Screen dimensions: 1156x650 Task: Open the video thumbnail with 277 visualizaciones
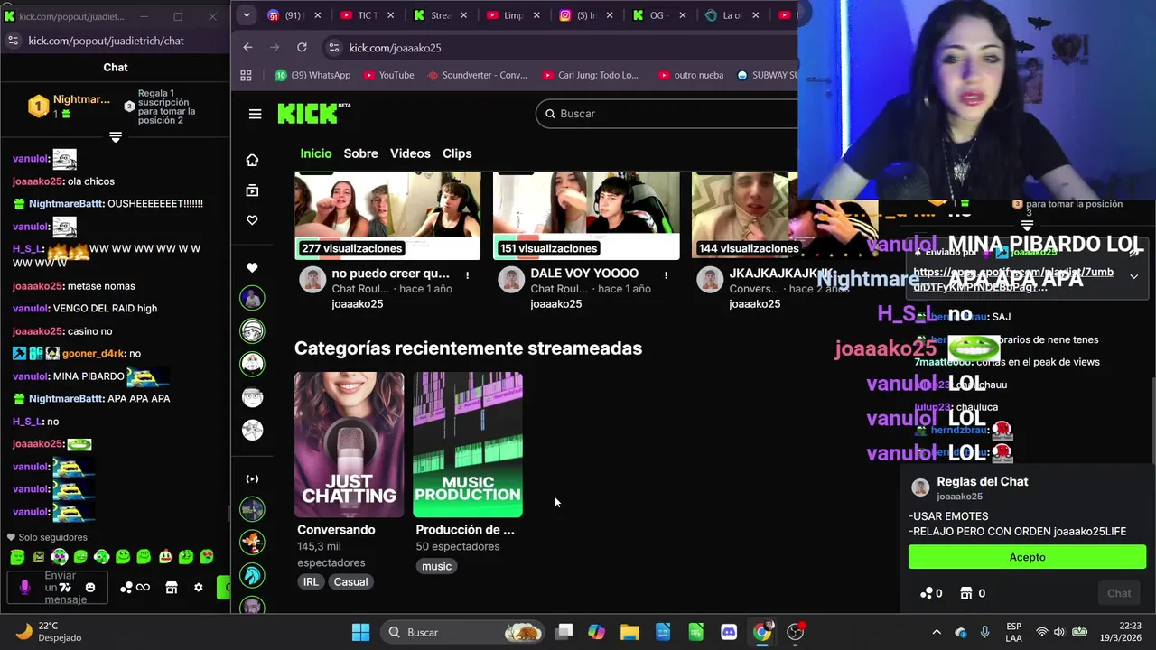(387, 217)
